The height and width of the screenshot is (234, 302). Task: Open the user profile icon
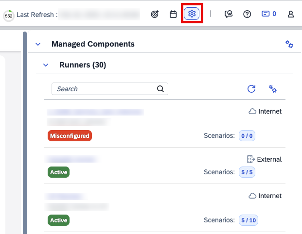[291, 14]
